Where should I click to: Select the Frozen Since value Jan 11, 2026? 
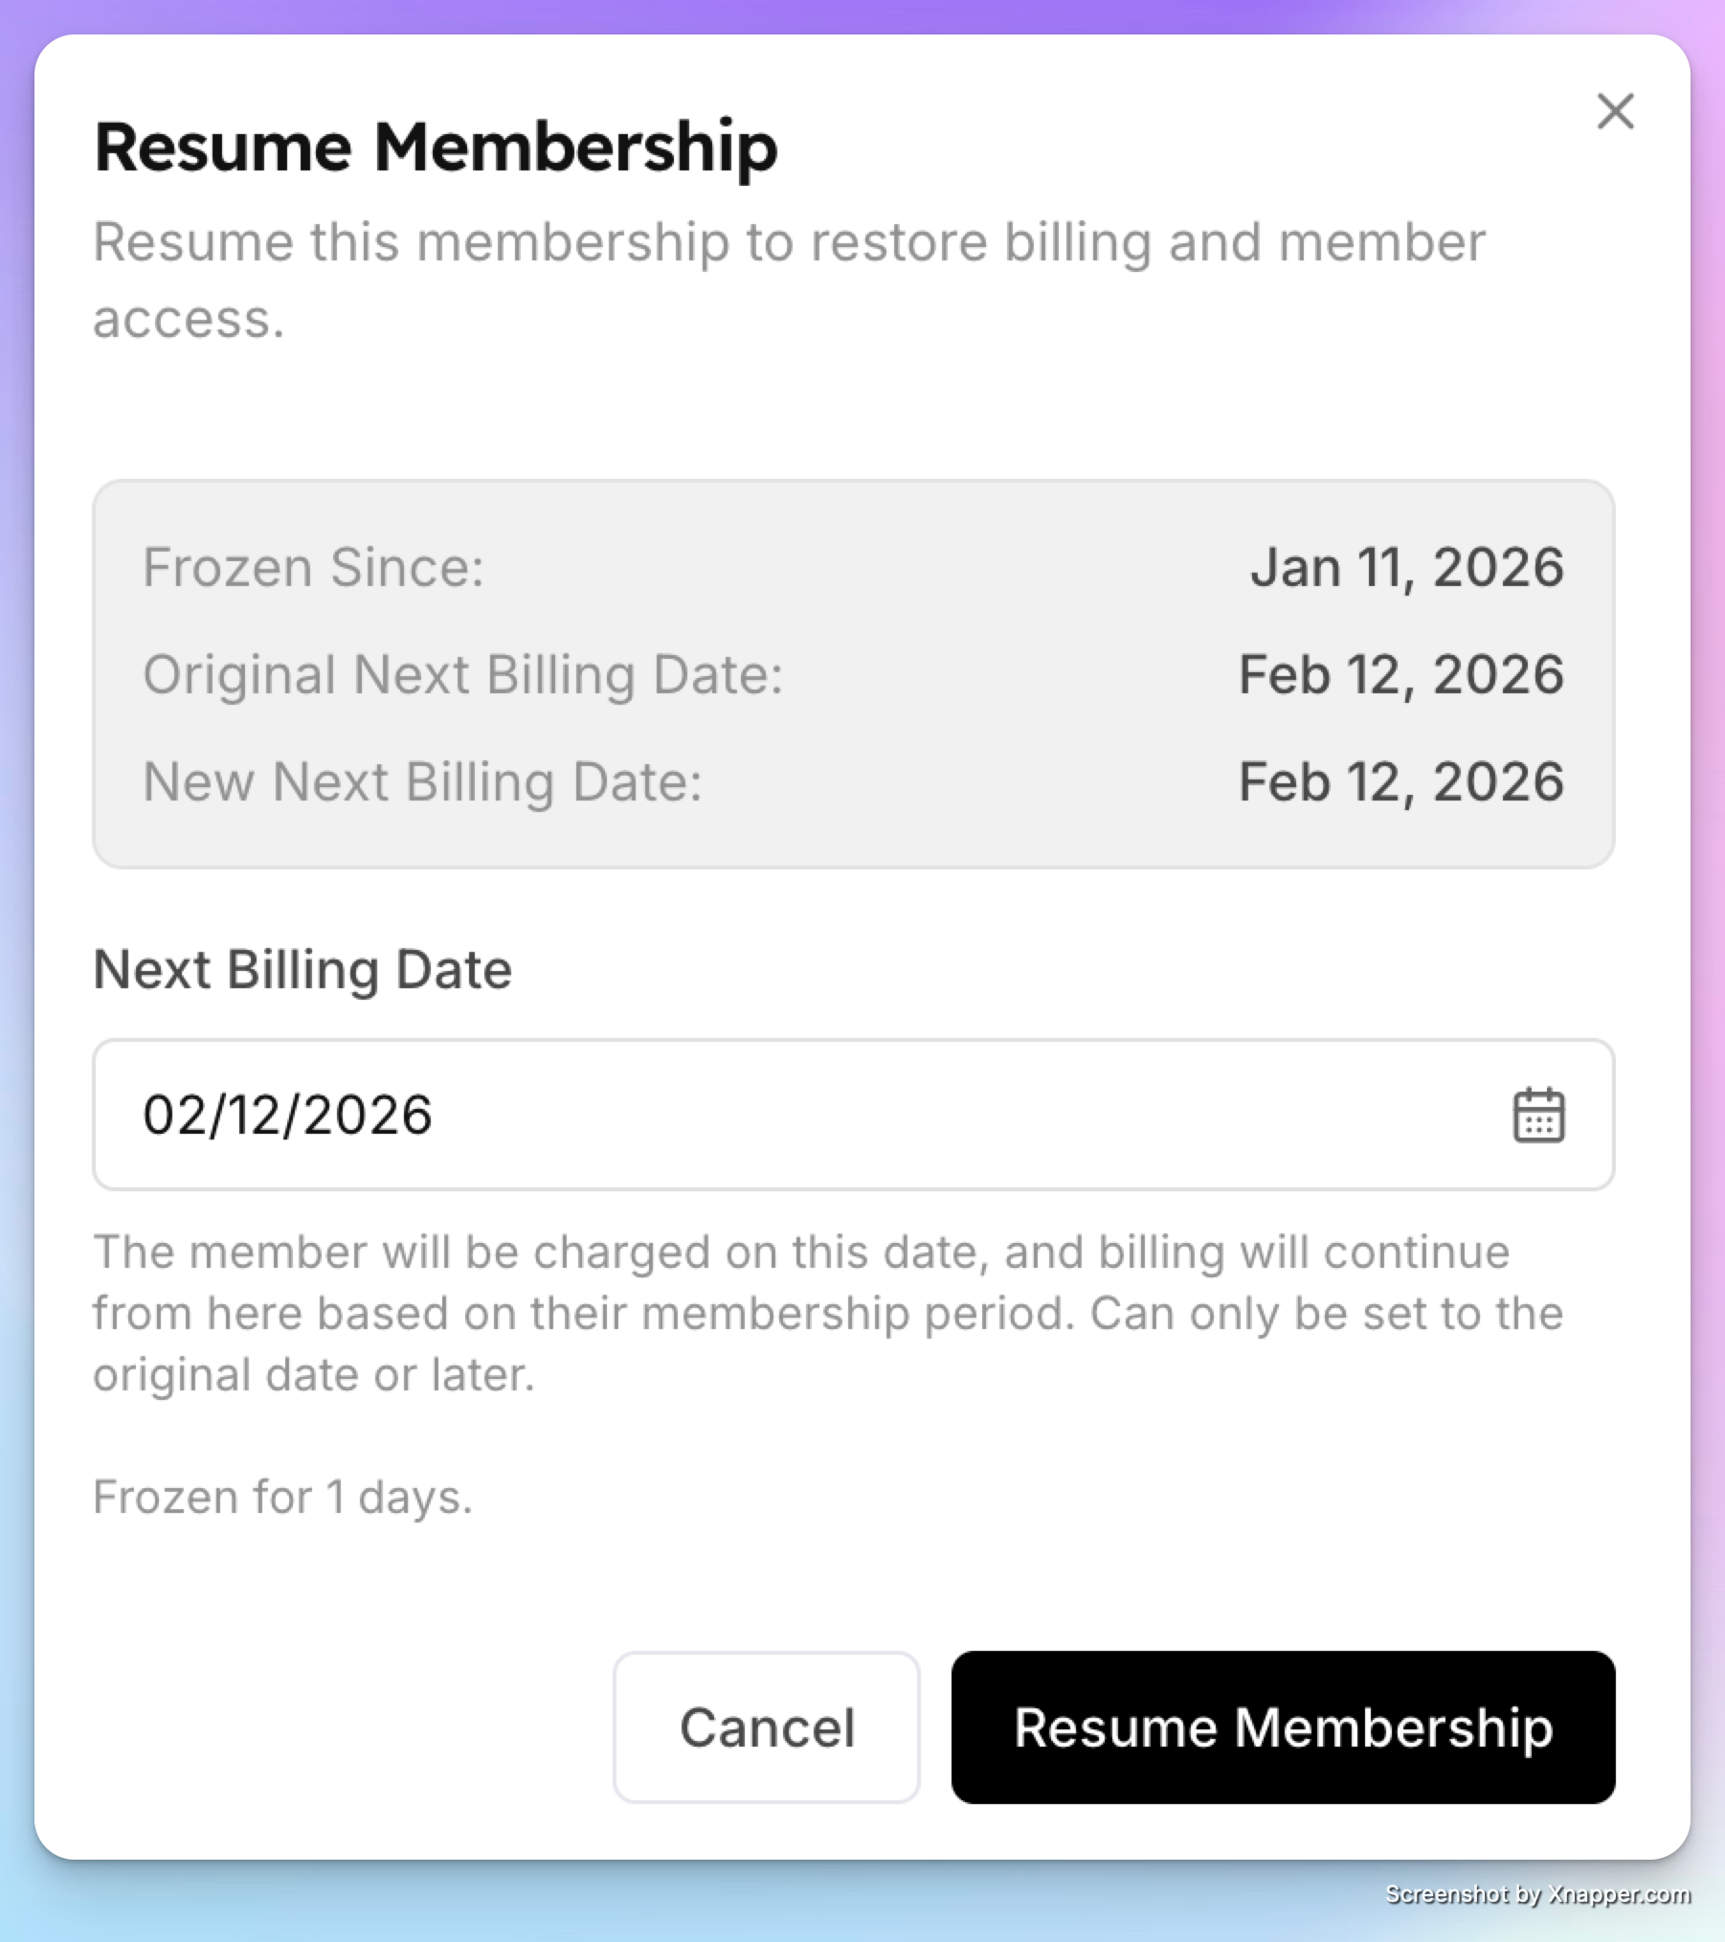click(1407, 568)
